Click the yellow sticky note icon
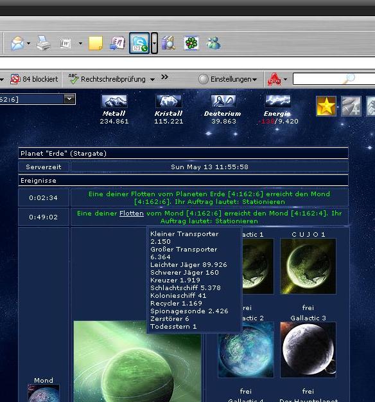The image size is (375, 402). (96, 43)
